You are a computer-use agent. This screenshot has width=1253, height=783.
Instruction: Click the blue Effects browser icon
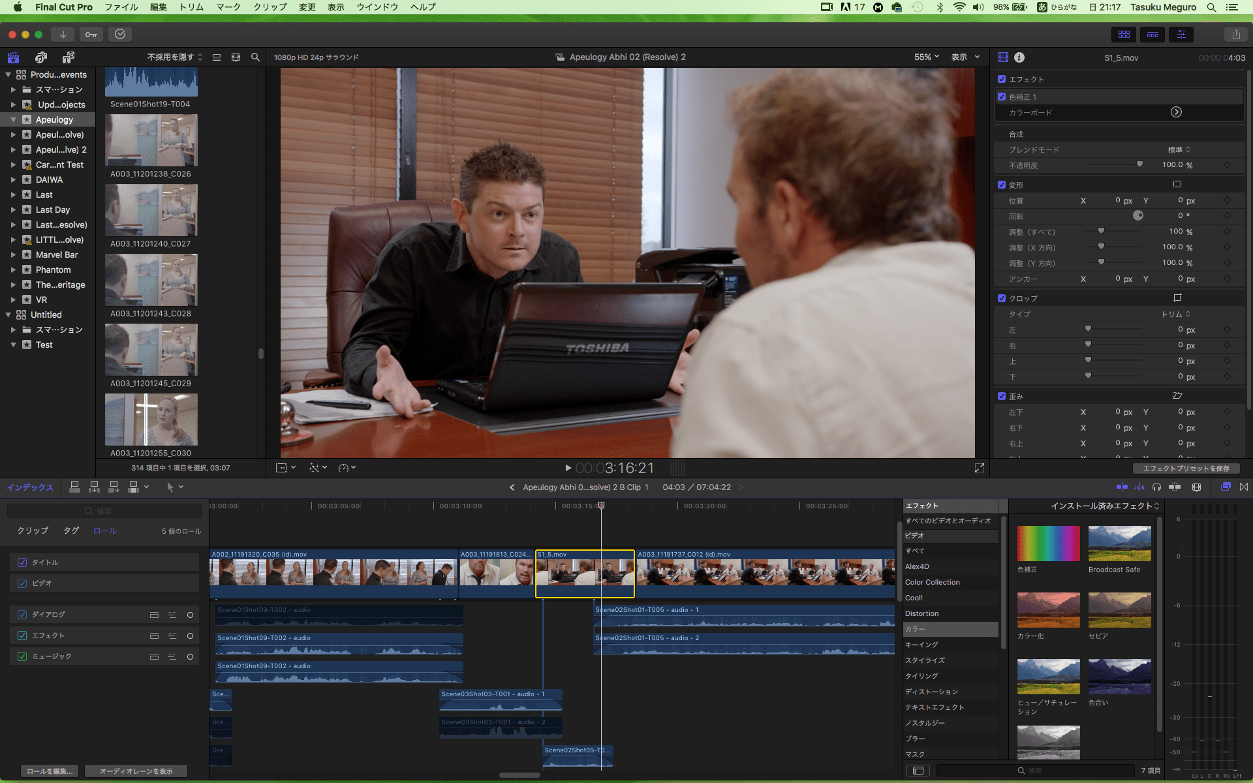pos(1226,487)
